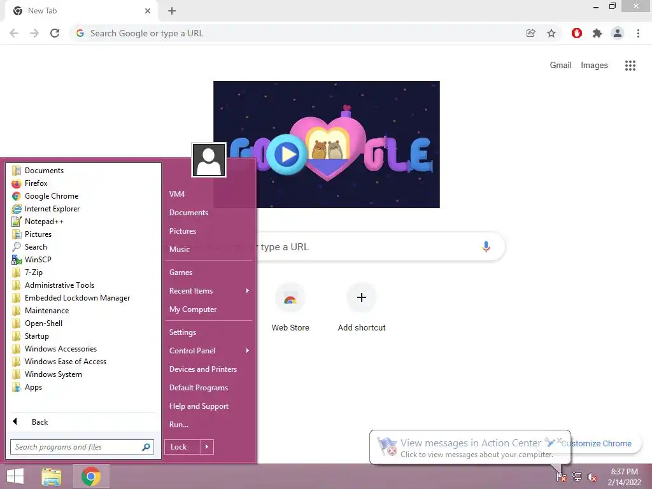The image size is (652, 489).
Task: Expand the Maintenance folder
Action: (x=46, y=311)
